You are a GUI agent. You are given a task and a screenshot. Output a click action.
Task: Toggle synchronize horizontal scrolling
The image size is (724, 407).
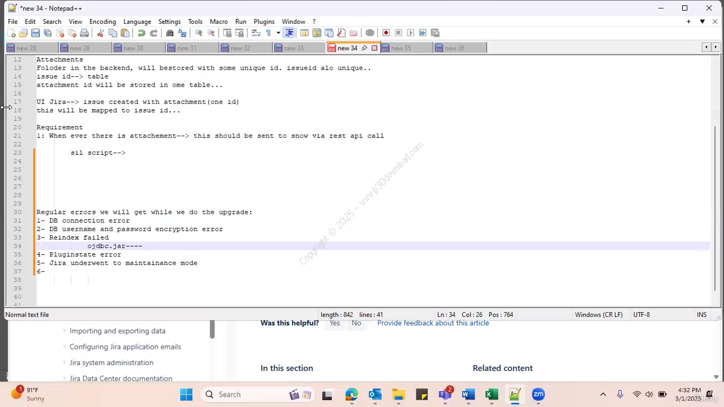[x=239, y=33]
